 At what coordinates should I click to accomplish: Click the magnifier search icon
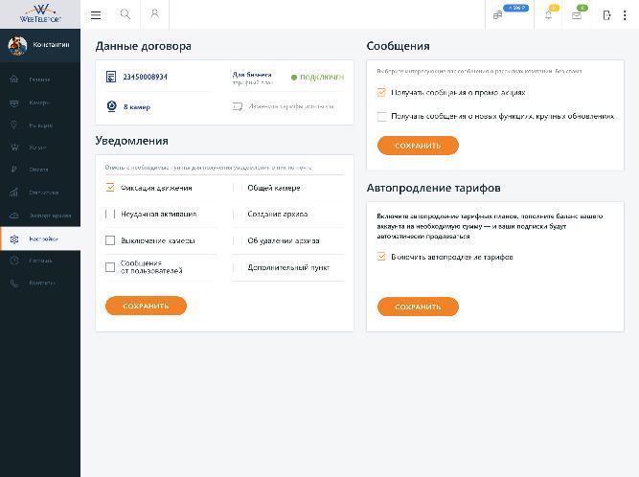click(126, 14)
